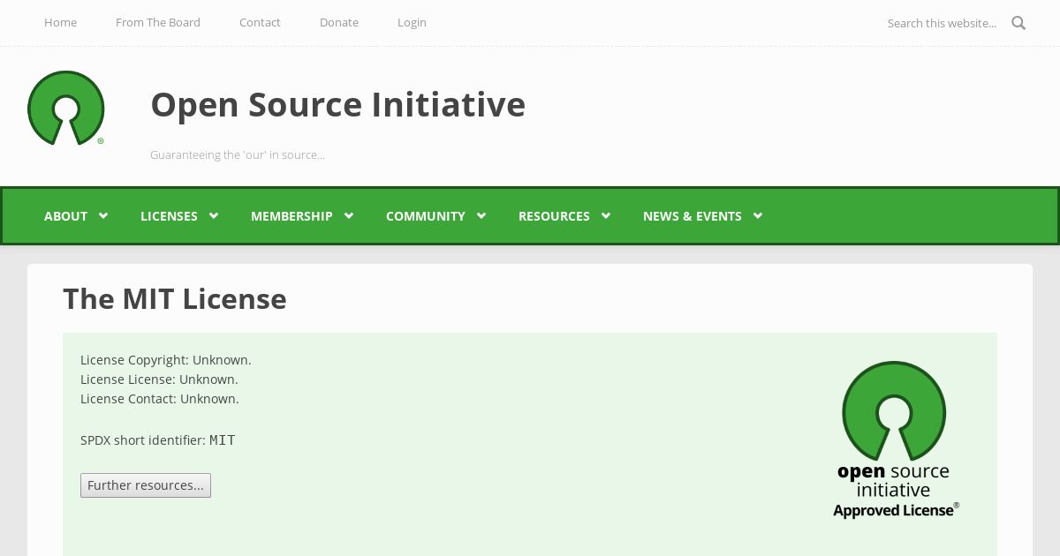Click the SPDX short identifier MIT text
The height and width of the screenshot is (556, 1060).
coord(158,440)
